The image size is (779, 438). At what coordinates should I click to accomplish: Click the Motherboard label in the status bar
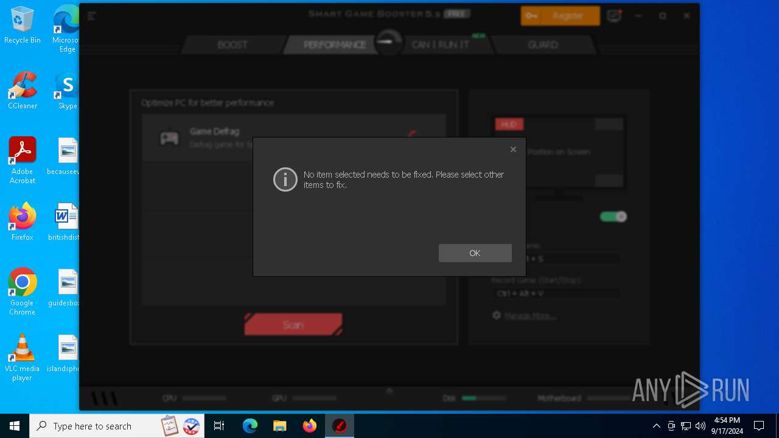[x=559, y=398]
